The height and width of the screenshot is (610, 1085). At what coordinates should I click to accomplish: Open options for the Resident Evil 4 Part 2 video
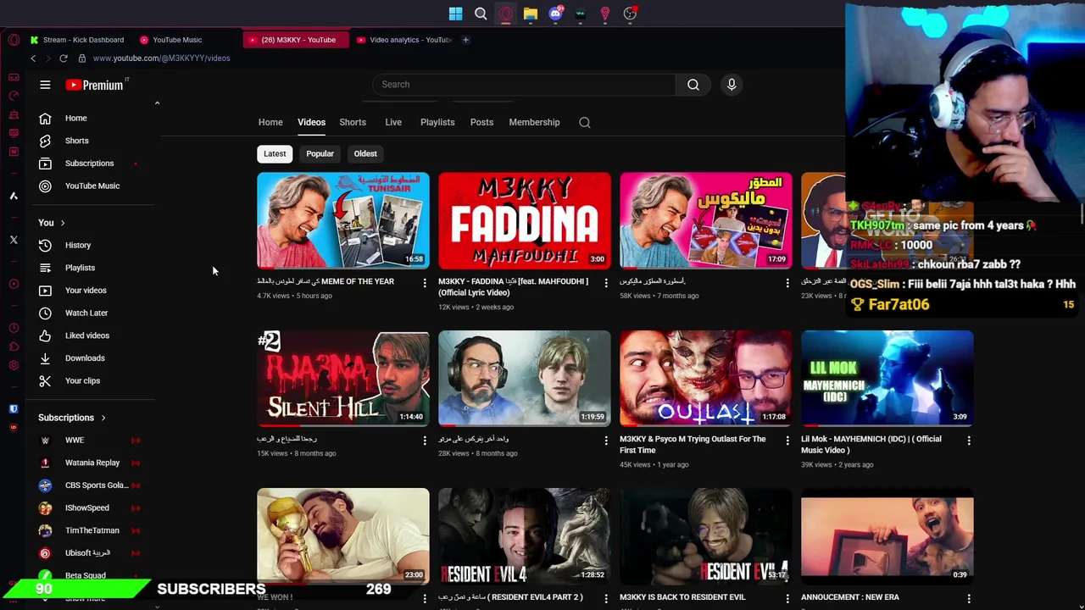[606, 598]
